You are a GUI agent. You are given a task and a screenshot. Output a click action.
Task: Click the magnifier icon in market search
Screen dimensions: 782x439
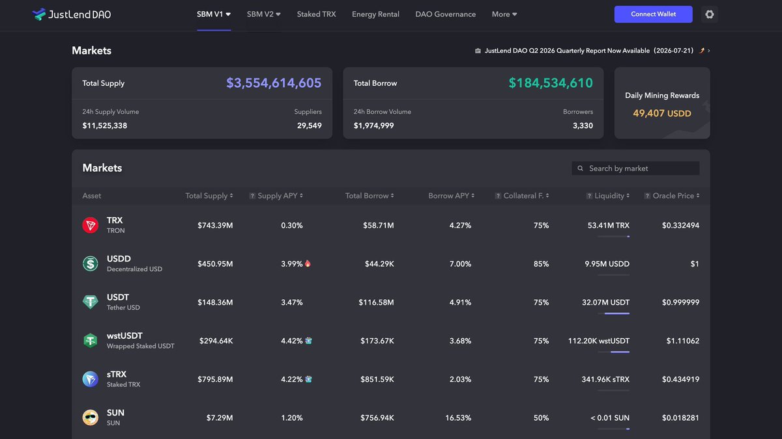click(x=581, y=168)
